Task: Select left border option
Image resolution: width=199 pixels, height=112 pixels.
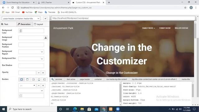Action: point(44,80)
